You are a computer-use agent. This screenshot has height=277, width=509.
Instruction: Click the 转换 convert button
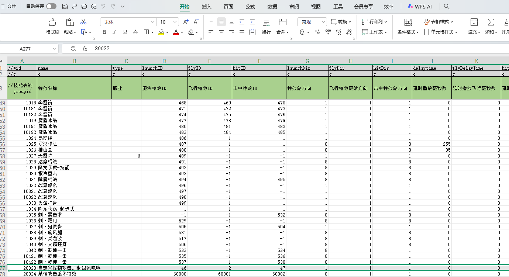pyautogui.click(x=341, y=22)
